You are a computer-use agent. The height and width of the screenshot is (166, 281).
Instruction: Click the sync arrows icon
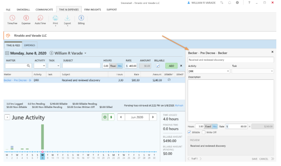222,3
